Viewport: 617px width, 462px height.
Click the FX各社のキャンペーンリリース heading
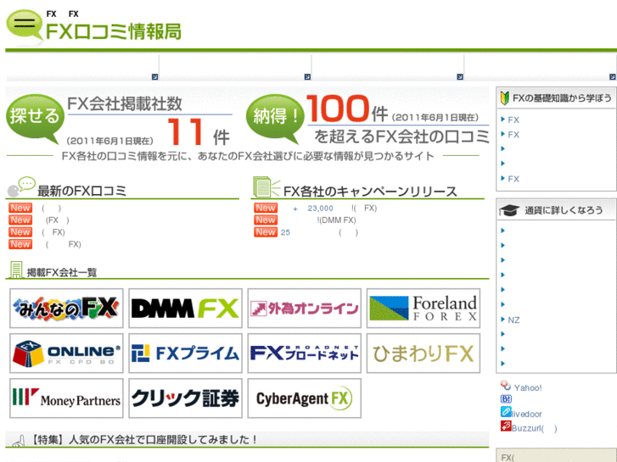pos(370,192)
